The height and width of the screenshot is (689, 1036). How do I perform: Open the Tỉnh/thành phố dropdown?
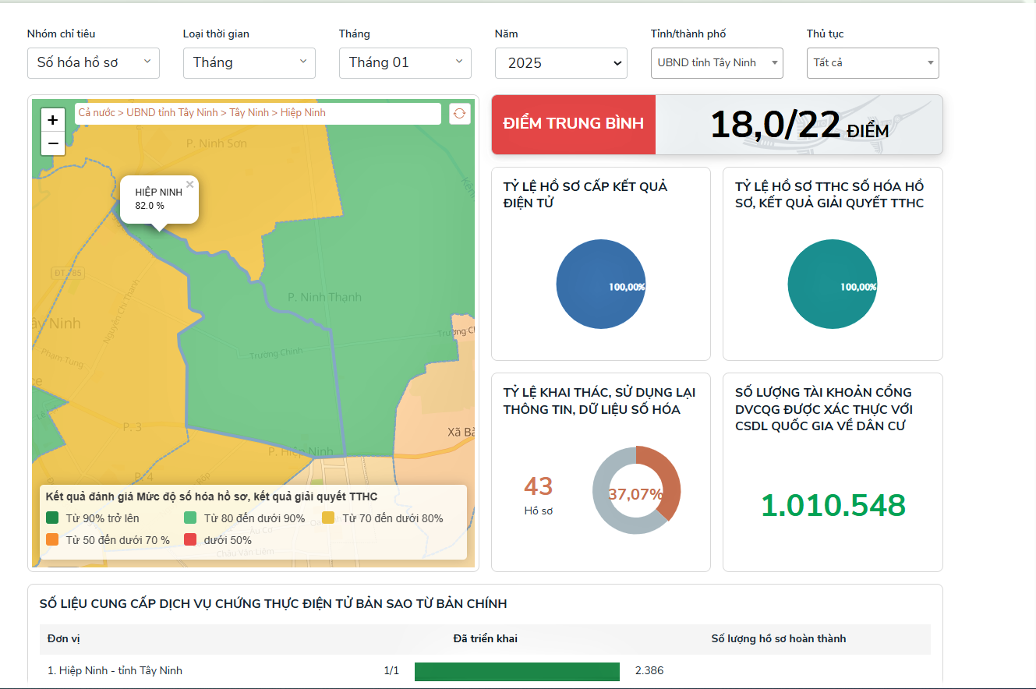click(717, 63)
